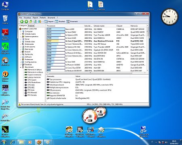Open the Visualizza menu
The image size is (182, 145).
[27, 18]
